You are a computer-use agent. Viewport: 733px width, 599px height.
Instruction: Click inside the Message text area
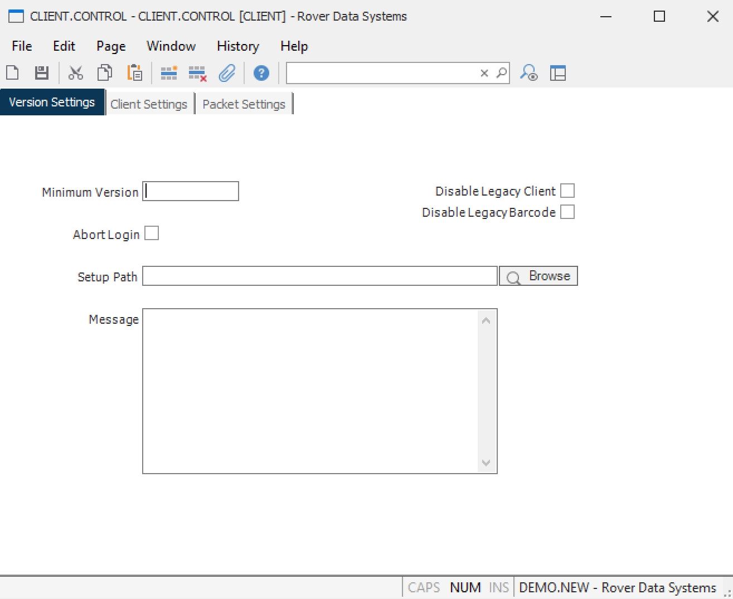(310, 391)
